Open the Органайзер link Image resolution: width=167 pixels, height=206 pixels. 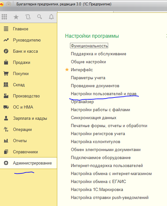coord(82,102)
